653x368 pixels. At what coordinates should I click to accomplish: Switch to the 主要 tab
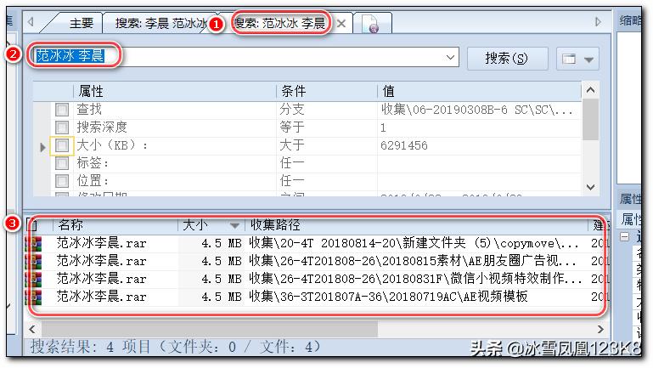(82, 23)
